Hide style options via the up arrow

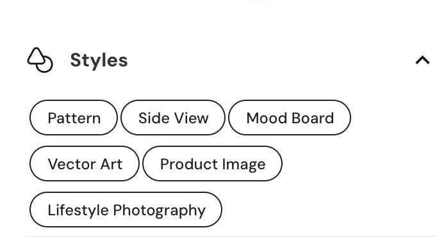click(422, 60)
